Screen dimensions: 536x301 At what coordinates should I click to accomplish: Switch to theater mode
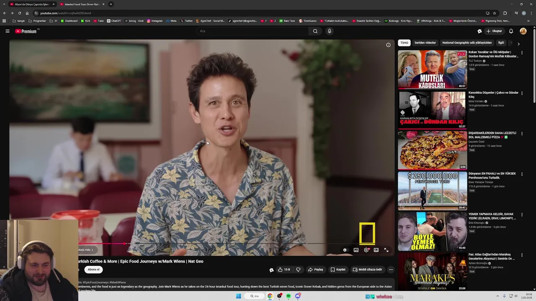(376, 250)
